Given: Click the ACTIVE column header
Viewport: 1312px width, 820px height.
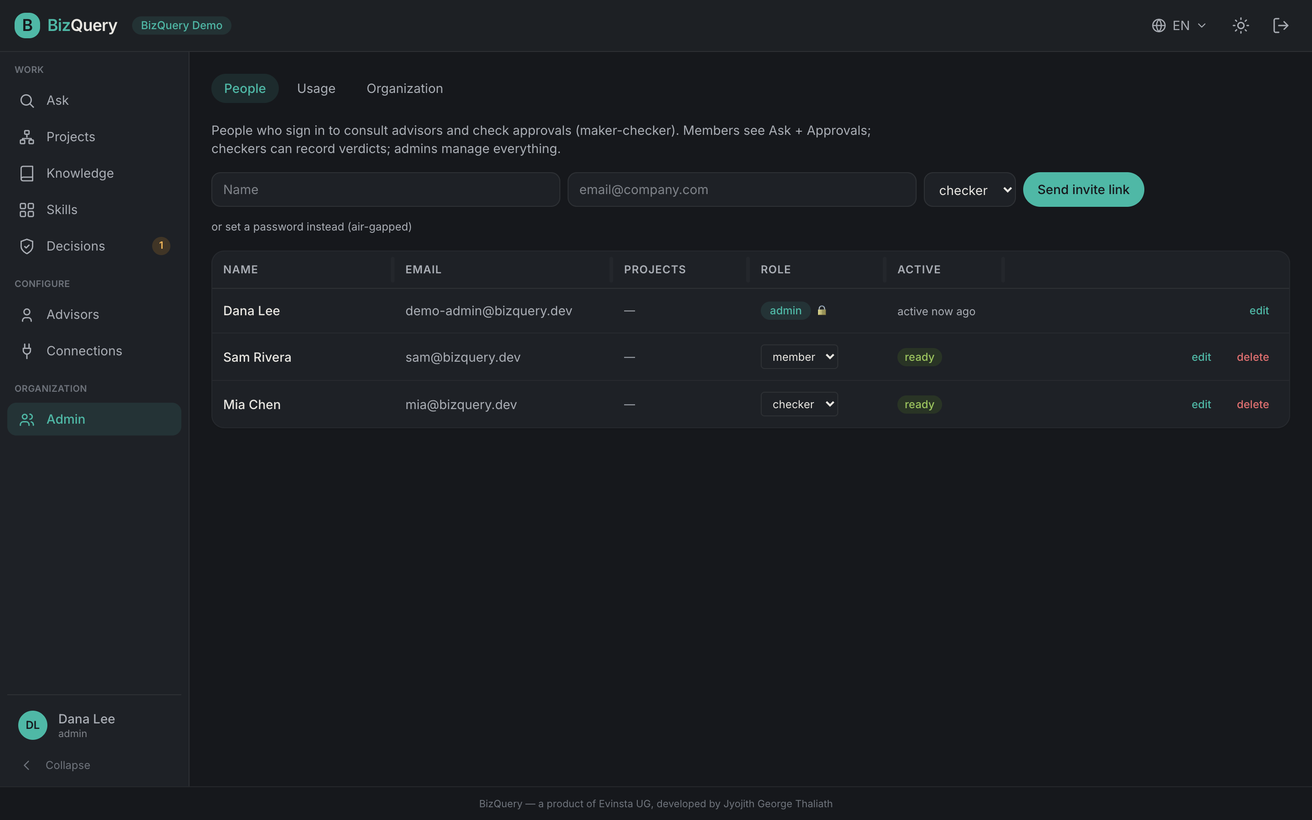Looking at the screenshot, I should pyautogui.click(x=919, y=270).
